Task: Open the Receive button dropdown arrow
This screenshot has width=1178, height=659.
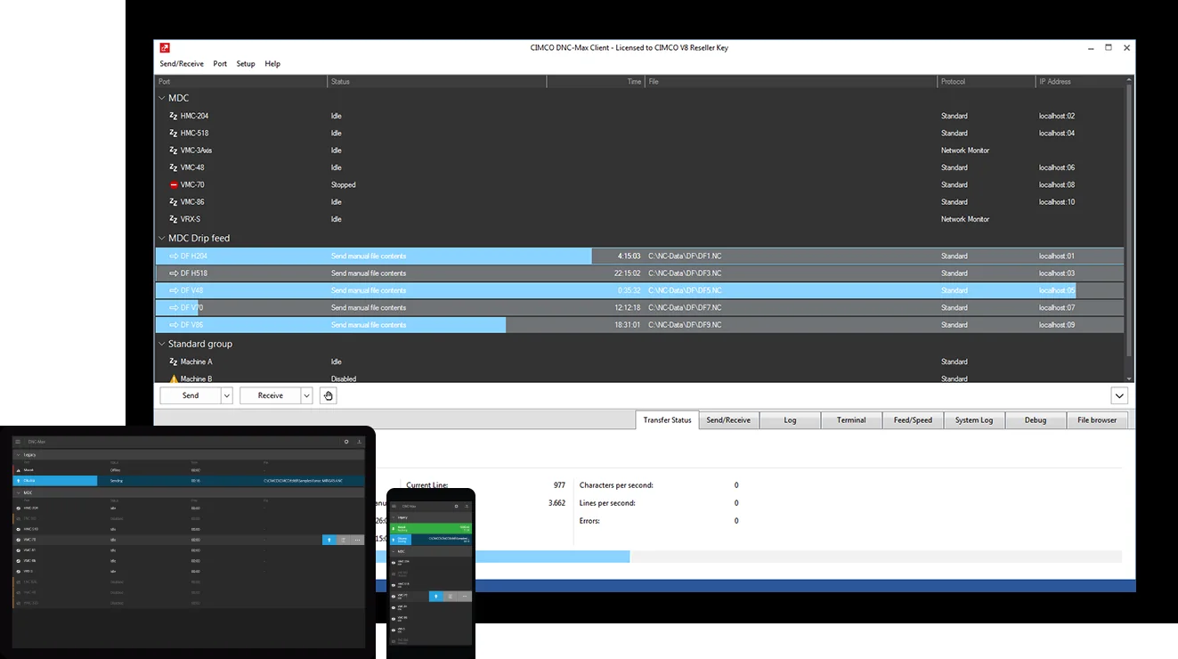Action: (x=306, y=395)
